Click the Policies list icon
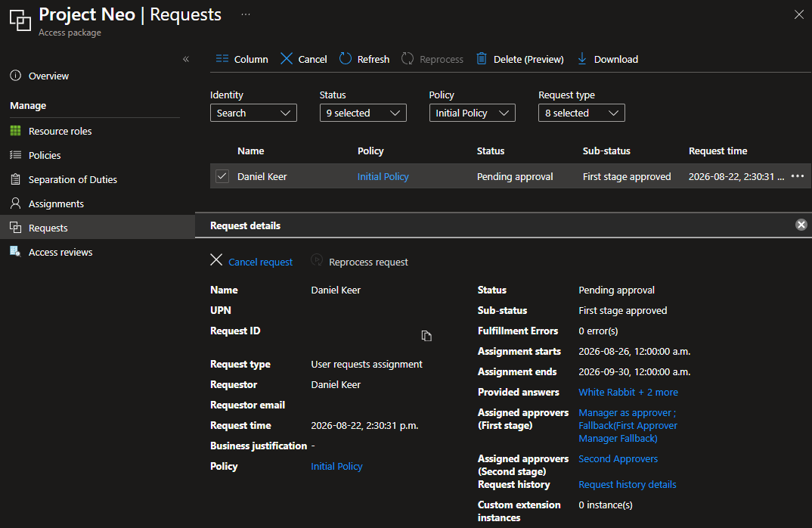Screen dimensions: 812x528 click(16, 155)
